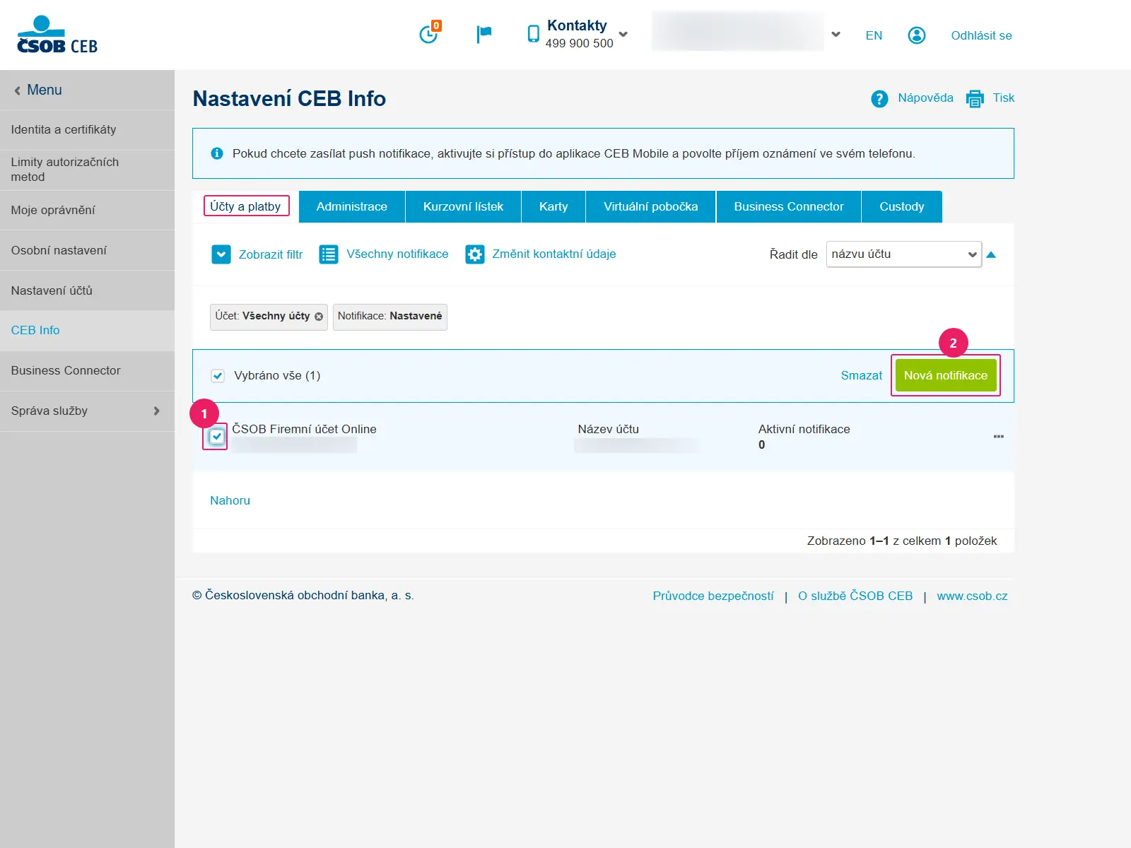Click the Tisk printer icon
The image size is (1131, 848).
pyautogui.click(x=975, y=98)
